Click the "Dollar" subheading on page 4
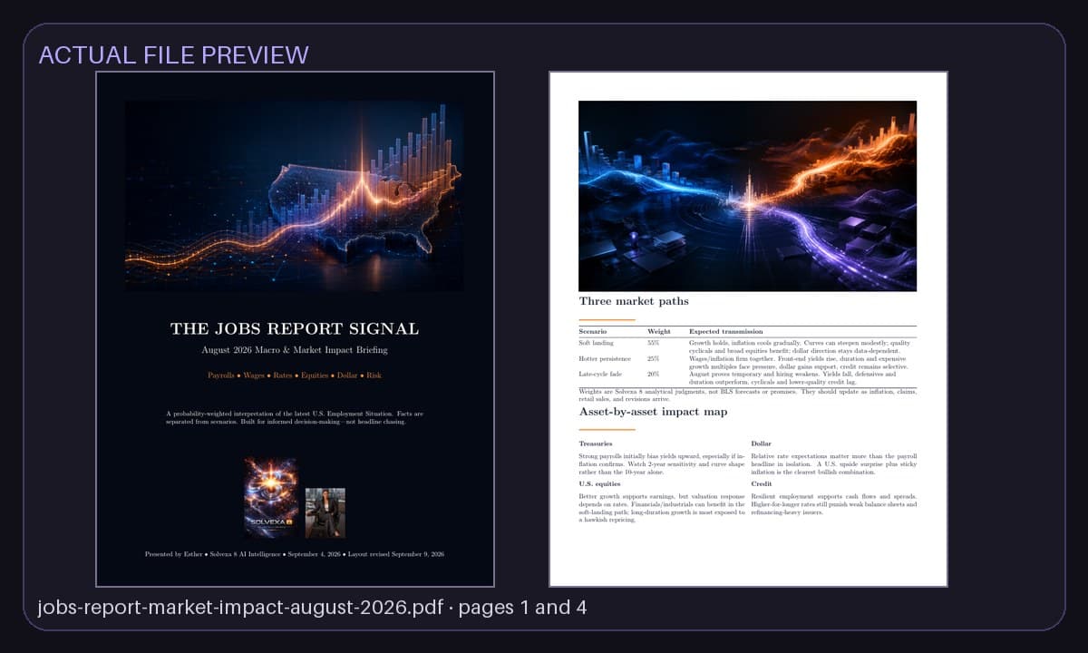 point(762,443)
